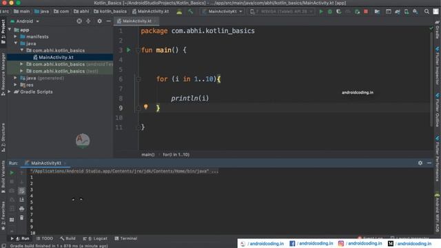Expand the java (generated) folder
The height and width of the screenshot is (248, 441).
(15, 78)
